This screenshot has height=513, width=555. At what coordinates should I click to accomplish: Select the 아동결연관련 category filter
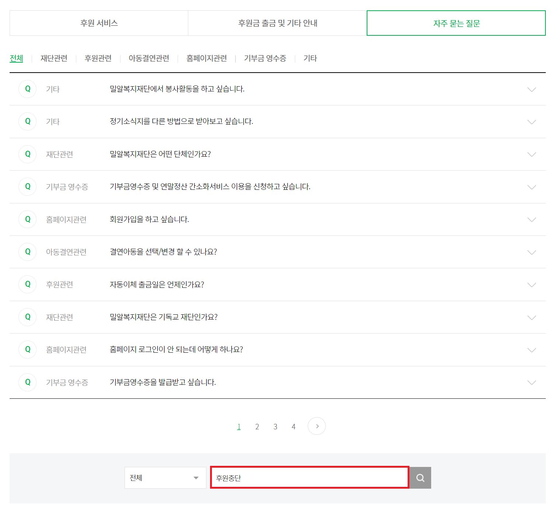[x=149, y=58]
